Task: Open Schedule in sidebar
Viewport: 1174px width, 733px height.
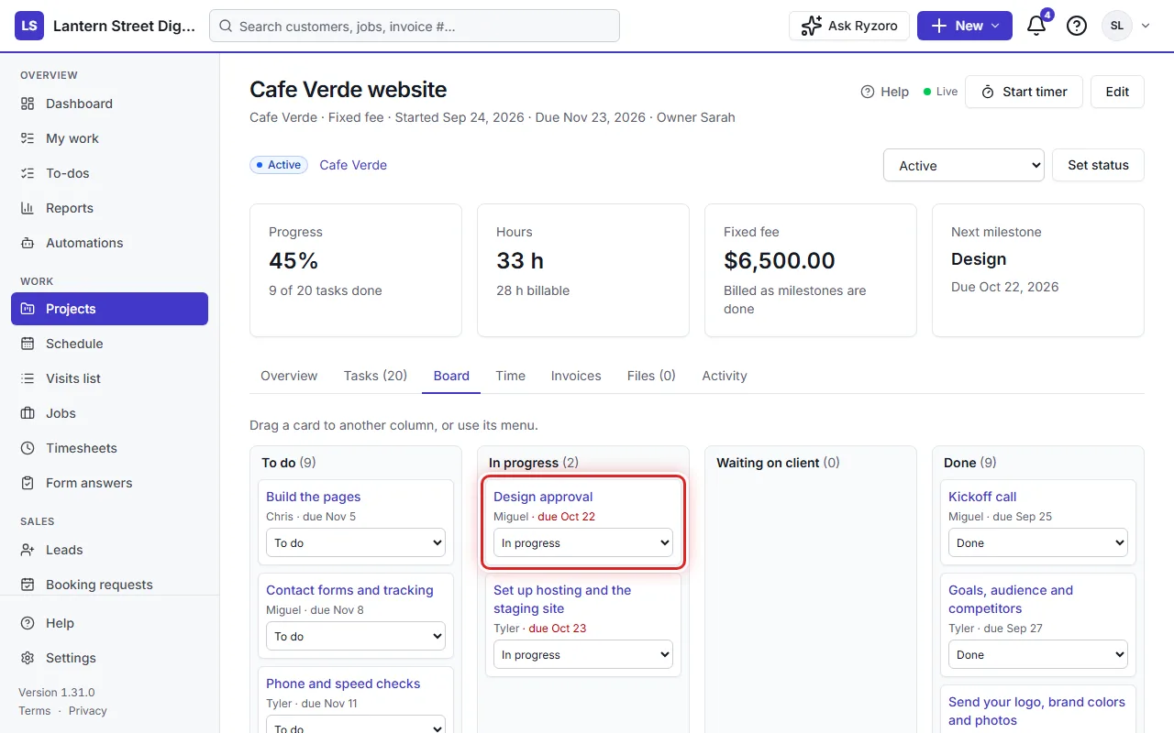Action: 110,344
